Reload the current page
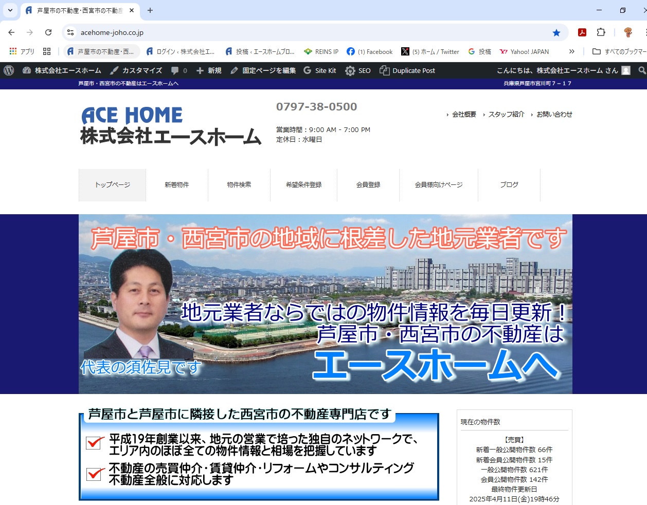The width and height of the screenshot is (647, 505). click(48, 32)
